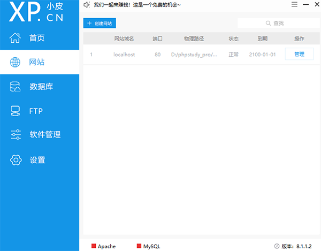Screen dimensions: 321x251
Task: Click the D:/phpstudy_pro/... path cell
Action: point(194,55)
